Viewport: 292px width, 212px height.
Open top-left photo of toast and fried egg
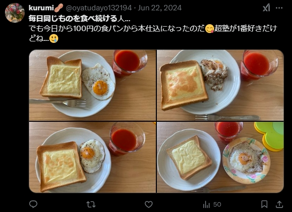(x=92, y=85)
